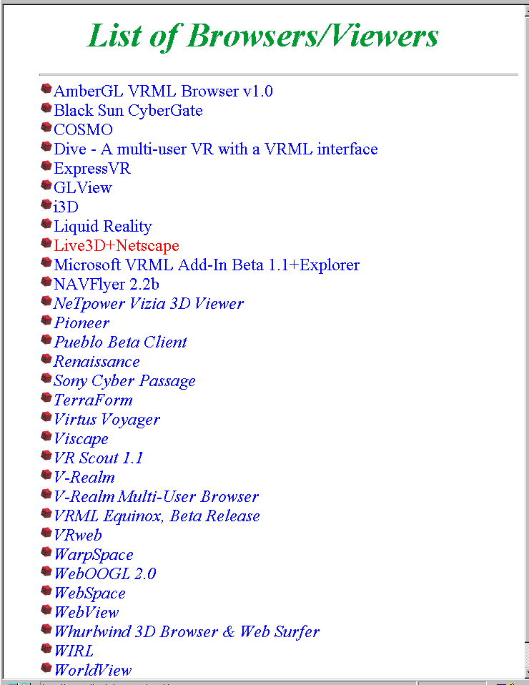Follow the i3D link
529x685 pixels.
pos(66,207)
